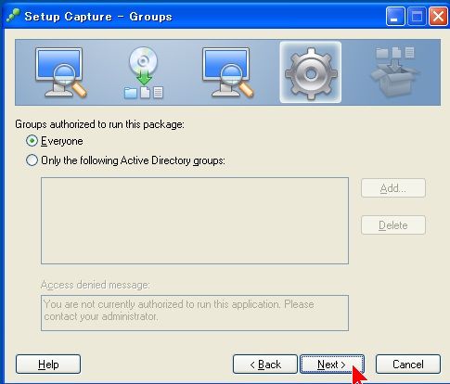Click the Postscan monitor with magnifier icon

pyautogui.click(x=227, y=72)
